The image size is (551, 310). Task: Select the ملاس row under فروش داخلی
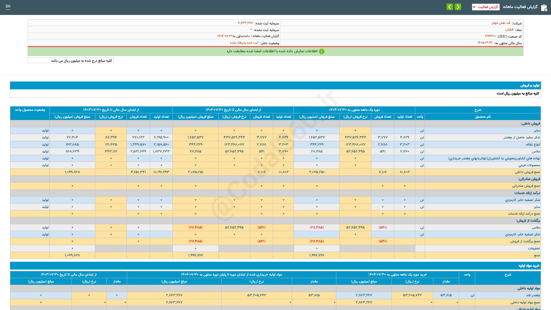[x=536, y=151]
